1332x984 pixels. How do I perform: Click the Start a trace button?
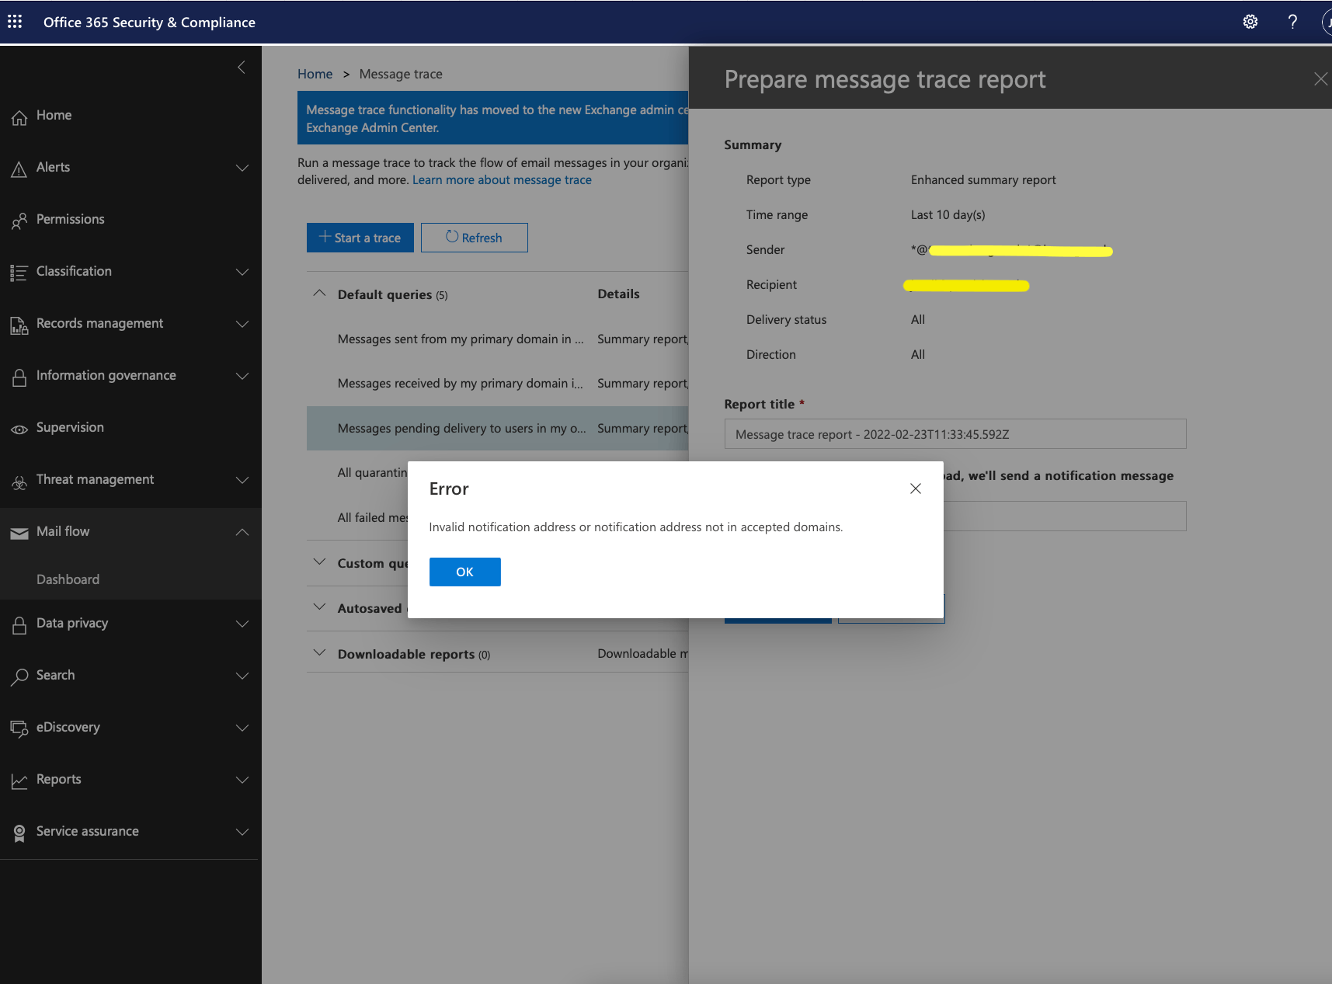(360, 238)
